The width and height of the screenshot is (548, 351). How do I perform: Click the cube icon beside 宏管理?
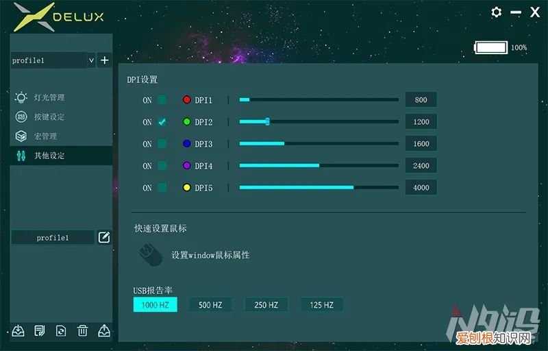21,136
